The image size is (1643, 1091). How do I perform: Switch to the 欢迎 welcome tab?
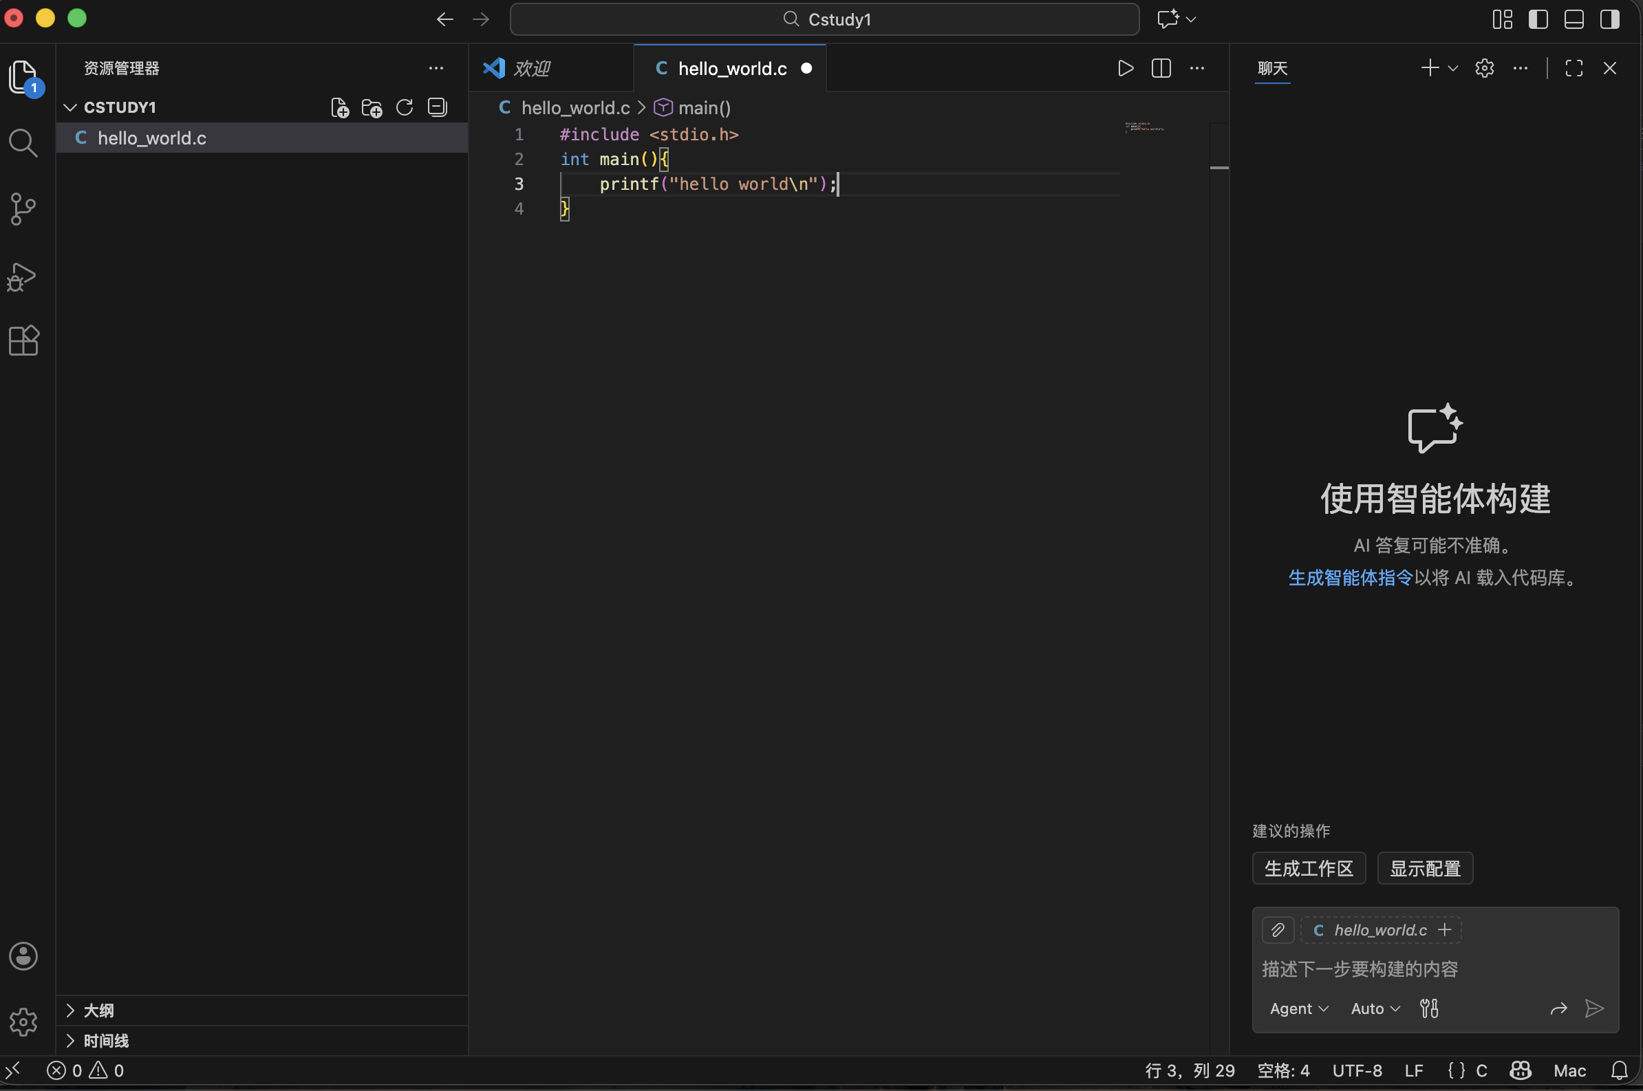(x=532, y=68)
